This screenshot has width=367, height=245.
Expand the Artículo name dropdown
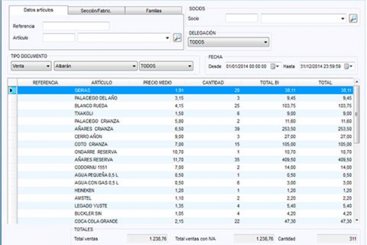click(x=167, y=38)
